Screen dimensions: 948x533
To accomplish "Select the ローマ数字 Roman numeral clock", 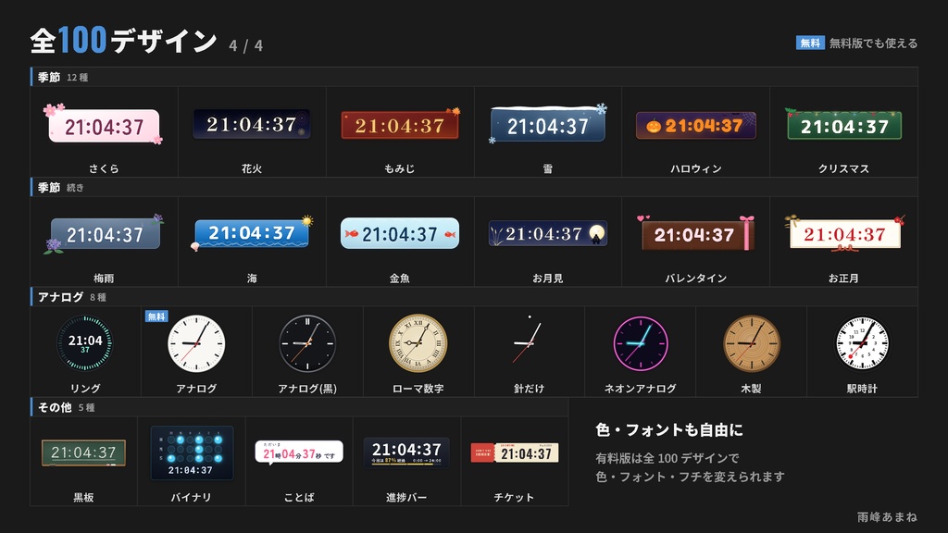I will coord(418,343).
